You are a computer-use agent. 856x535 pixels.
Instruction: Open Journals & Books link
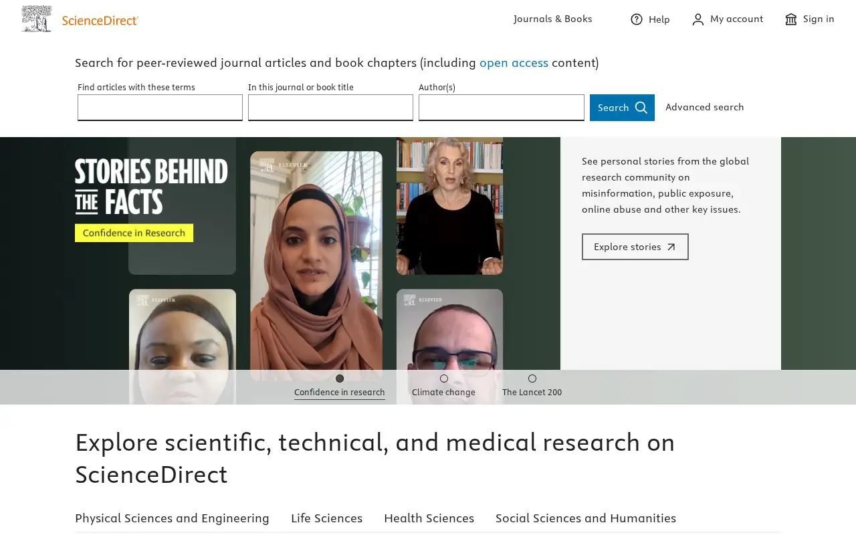[553, 19]
